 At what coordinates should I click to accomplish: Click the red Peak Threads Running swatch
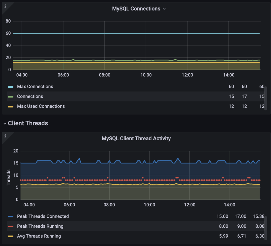coord(11,226)
